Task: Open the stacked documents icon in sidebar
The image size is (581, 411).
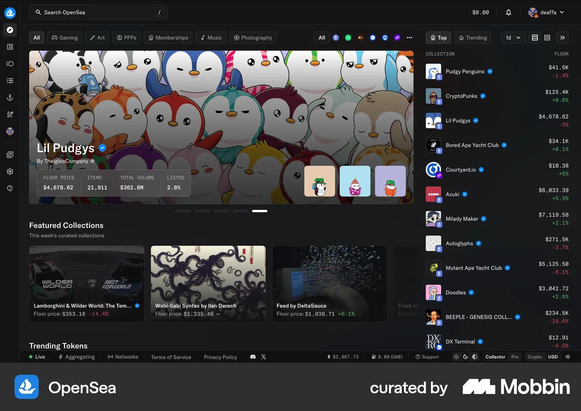Action: [10, 155]
